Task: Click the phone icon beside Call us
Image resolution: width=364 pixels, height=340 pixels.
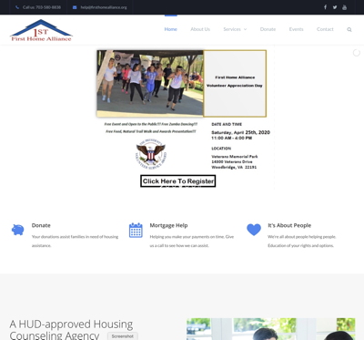Action: pyautogui.click(x=17, y=7)
